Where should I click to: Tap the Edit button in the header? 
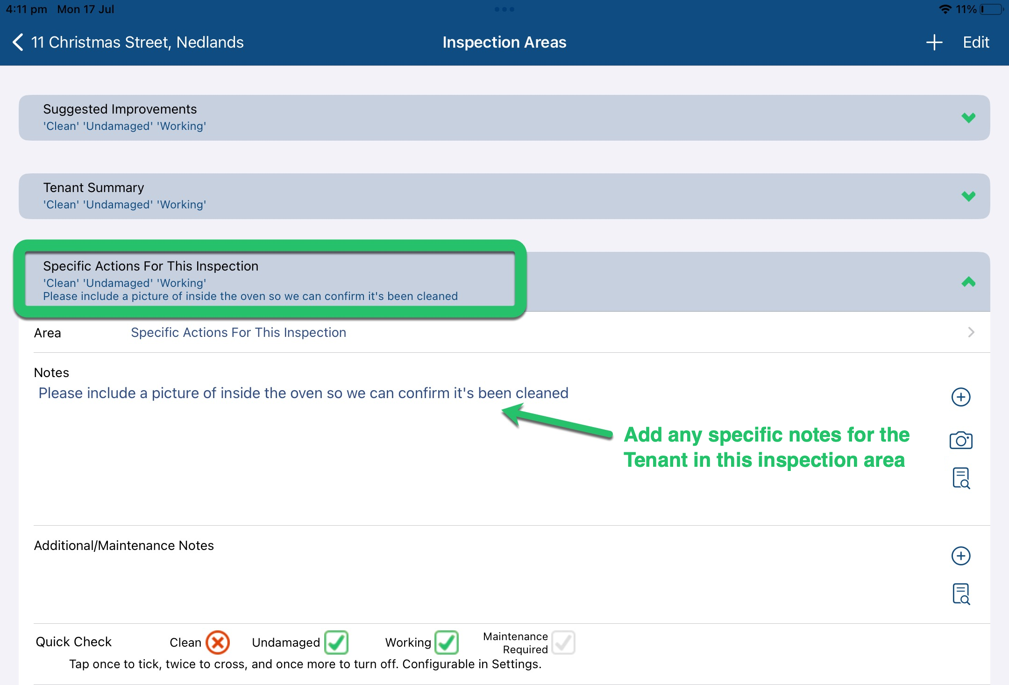(x=976, y=43)
